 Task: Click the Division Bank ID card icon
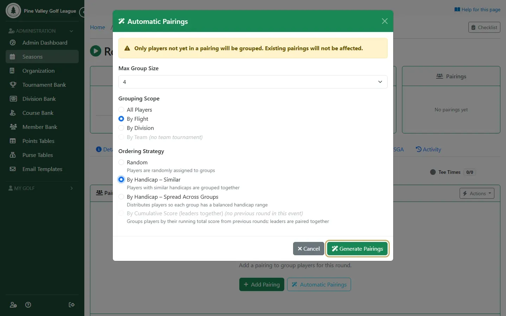coord(13,99)
